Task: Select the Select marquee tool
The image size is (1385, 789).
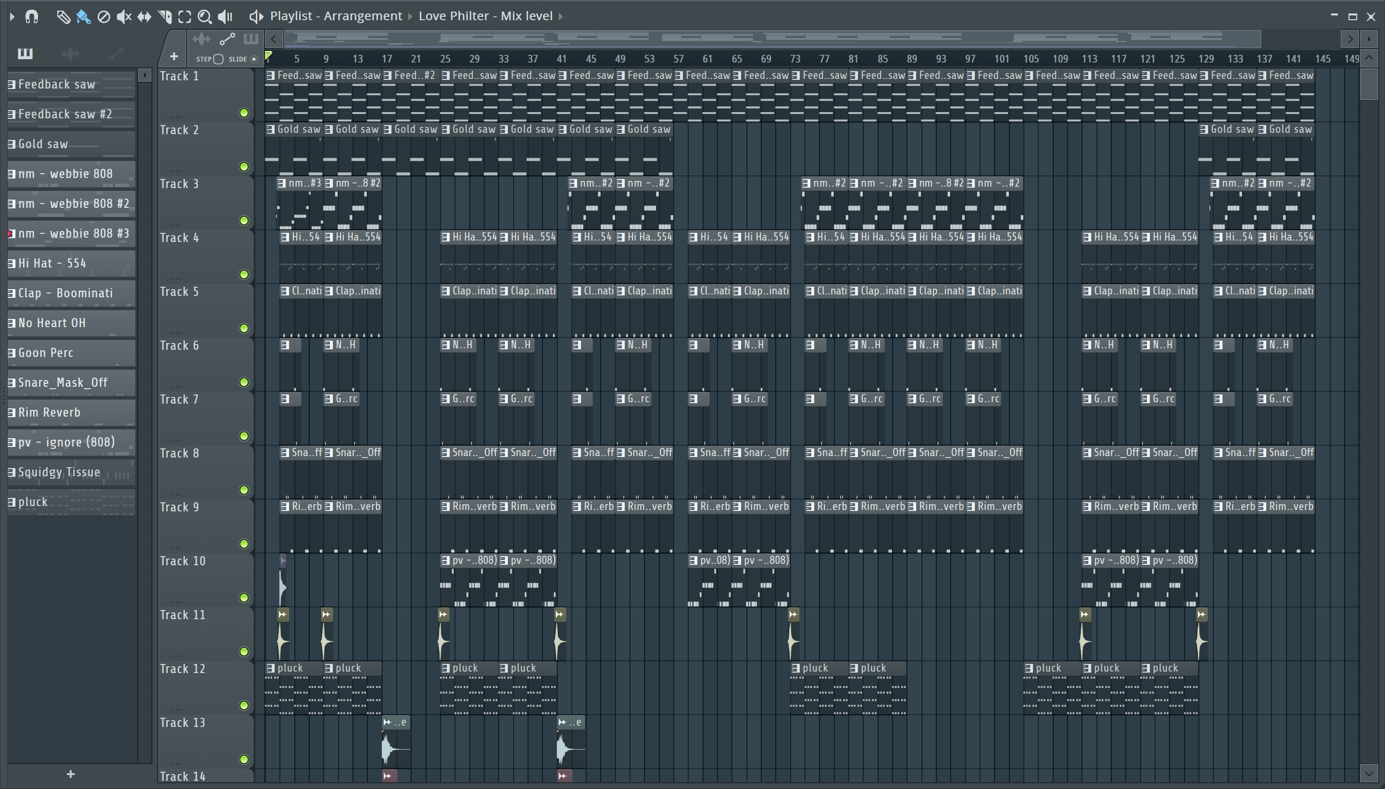Action: (185, 17)
